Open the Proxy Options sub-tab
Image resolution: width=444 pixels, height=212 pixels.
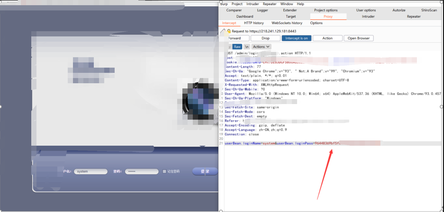click(316, 23)
